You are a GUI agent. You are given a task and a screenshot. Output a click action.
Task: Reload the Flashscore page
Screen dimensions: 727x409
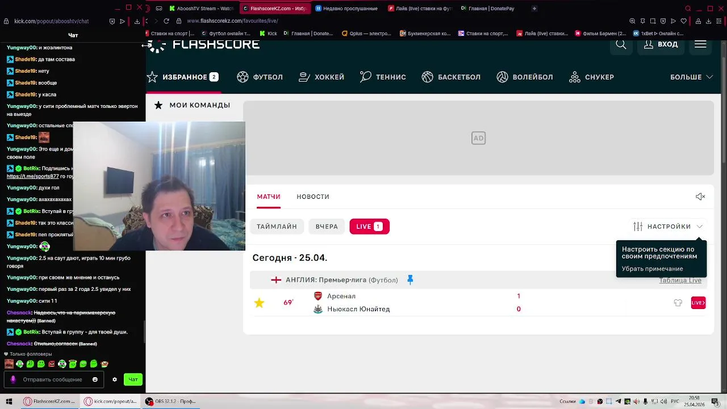tap(166, 21)
